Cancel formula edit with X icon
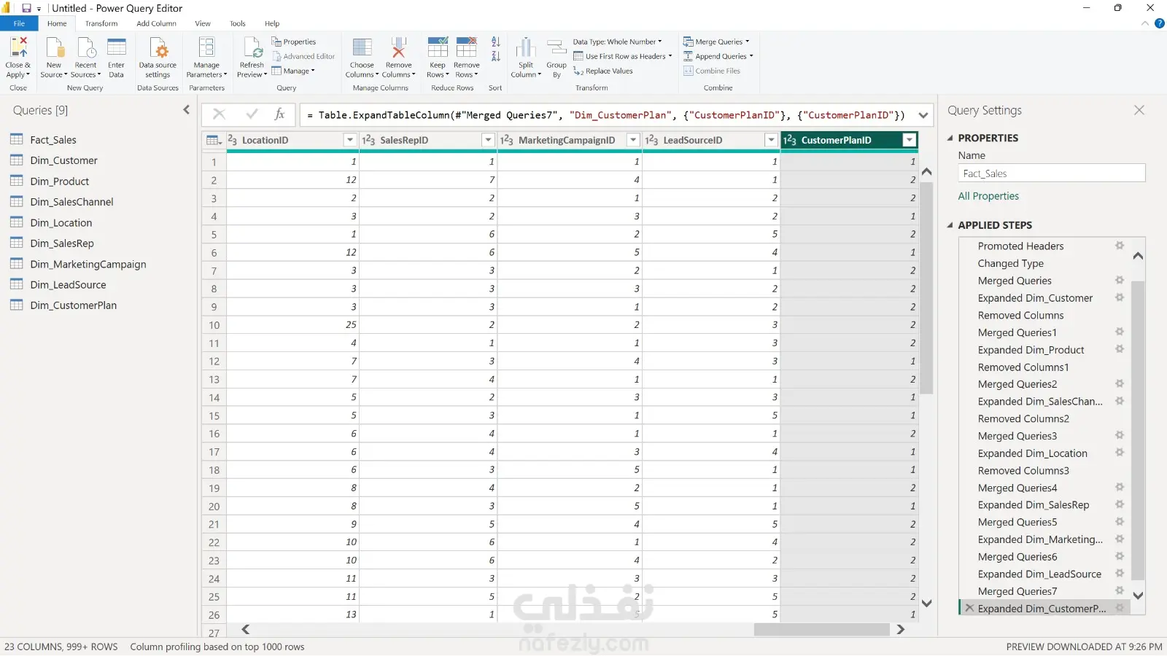Image resolution: width=1167 pixels, height=656 pixels. click(x=219, y=114)
